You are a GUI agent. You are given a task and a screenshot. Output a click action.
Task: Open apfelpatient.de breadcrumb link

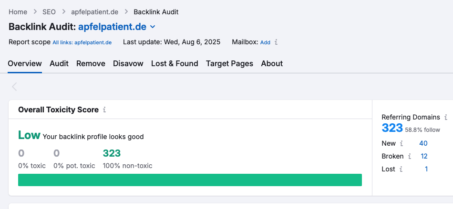pyautogui.click(x=95, y=12)
